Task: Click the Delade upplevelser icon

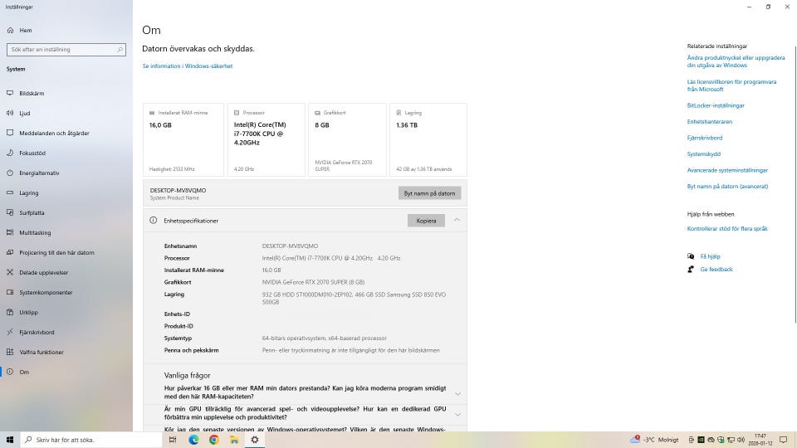Action: [x=10, y=272]
